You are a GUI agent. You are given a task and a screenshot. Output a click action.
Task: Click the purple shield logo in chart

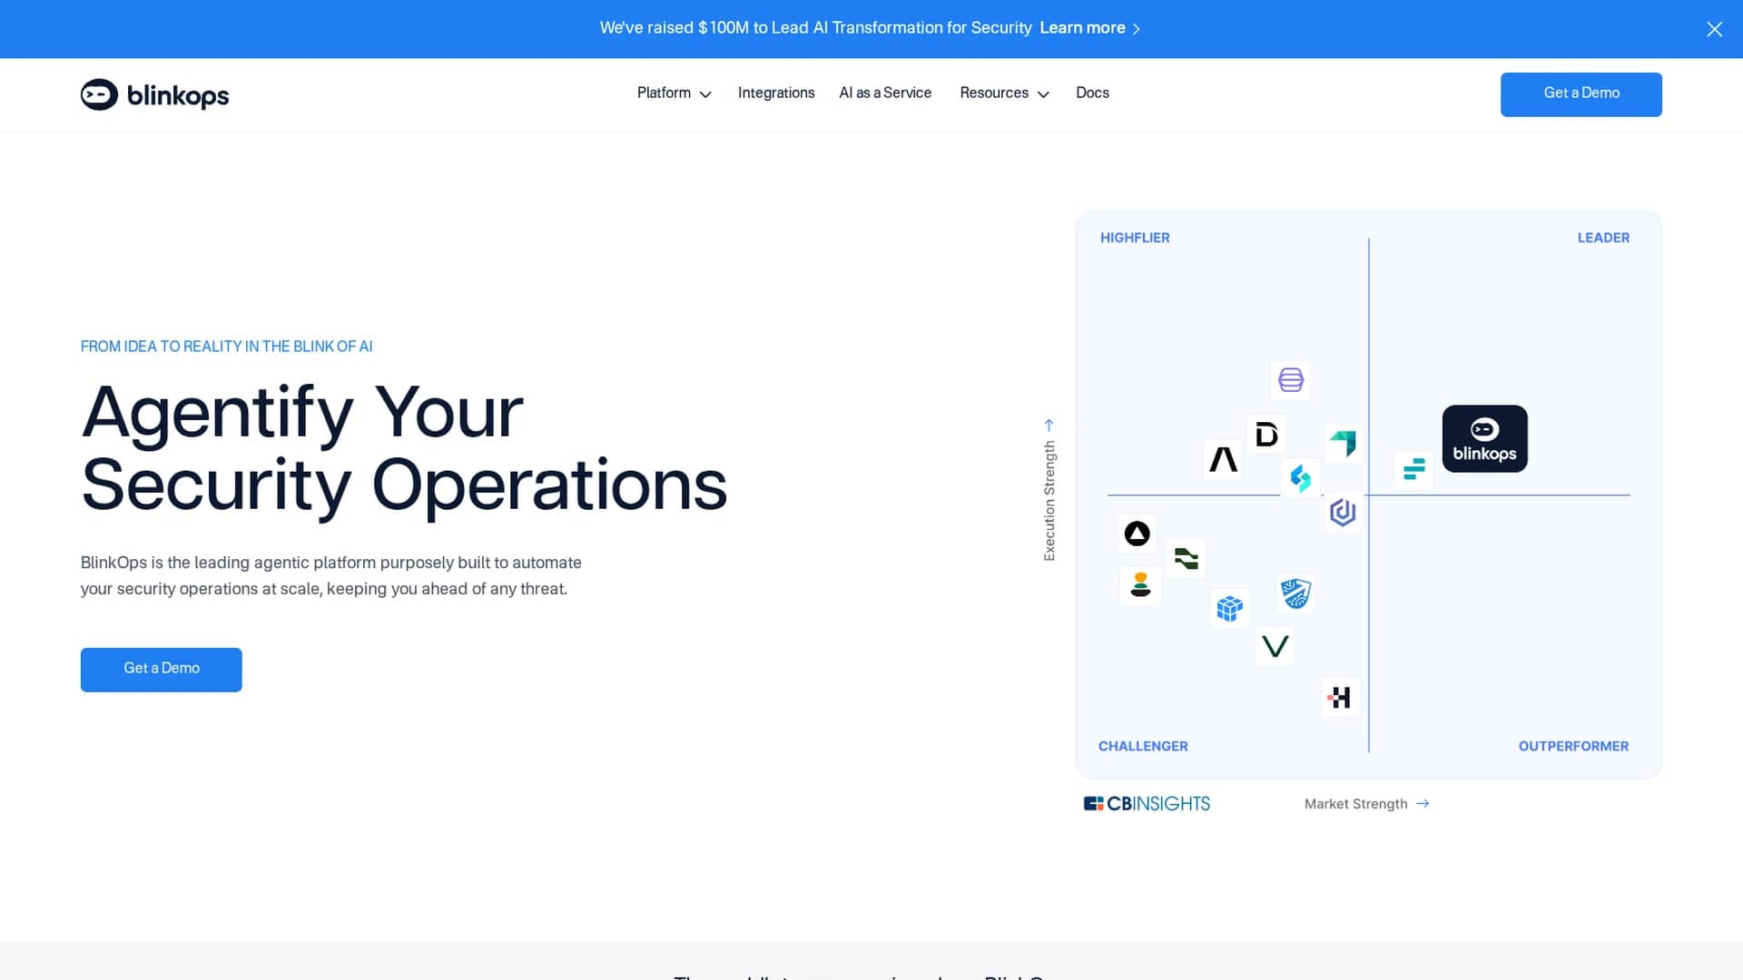(x=1343, y=513)
